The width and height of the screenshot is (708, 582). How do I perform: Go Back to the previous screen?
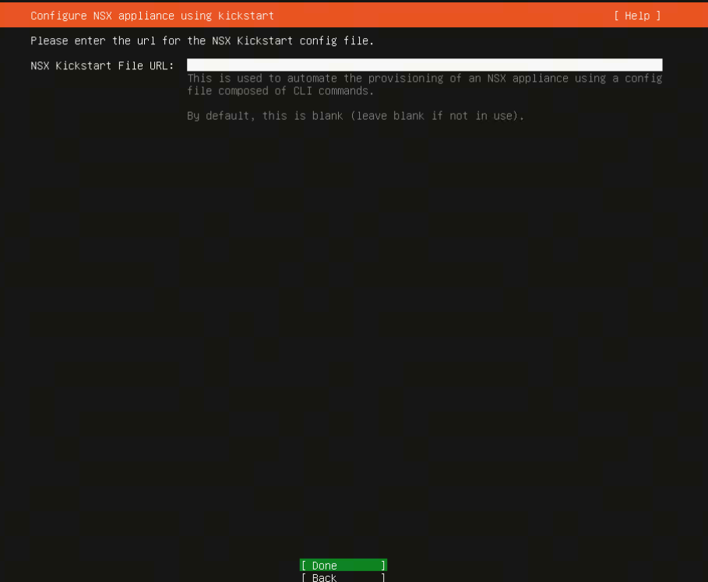(325, 577)
